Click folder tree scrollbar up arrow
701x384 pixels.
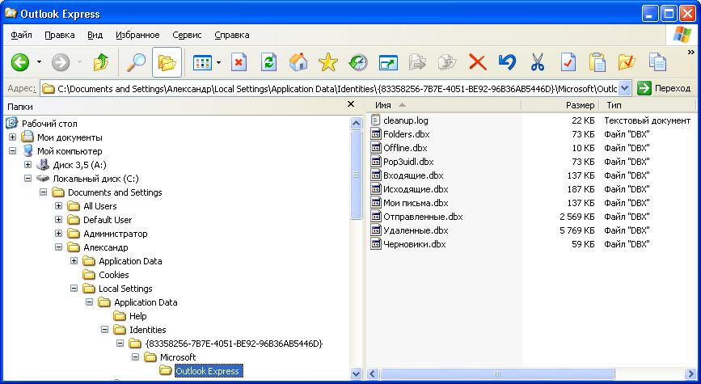[x=357, y=123]
